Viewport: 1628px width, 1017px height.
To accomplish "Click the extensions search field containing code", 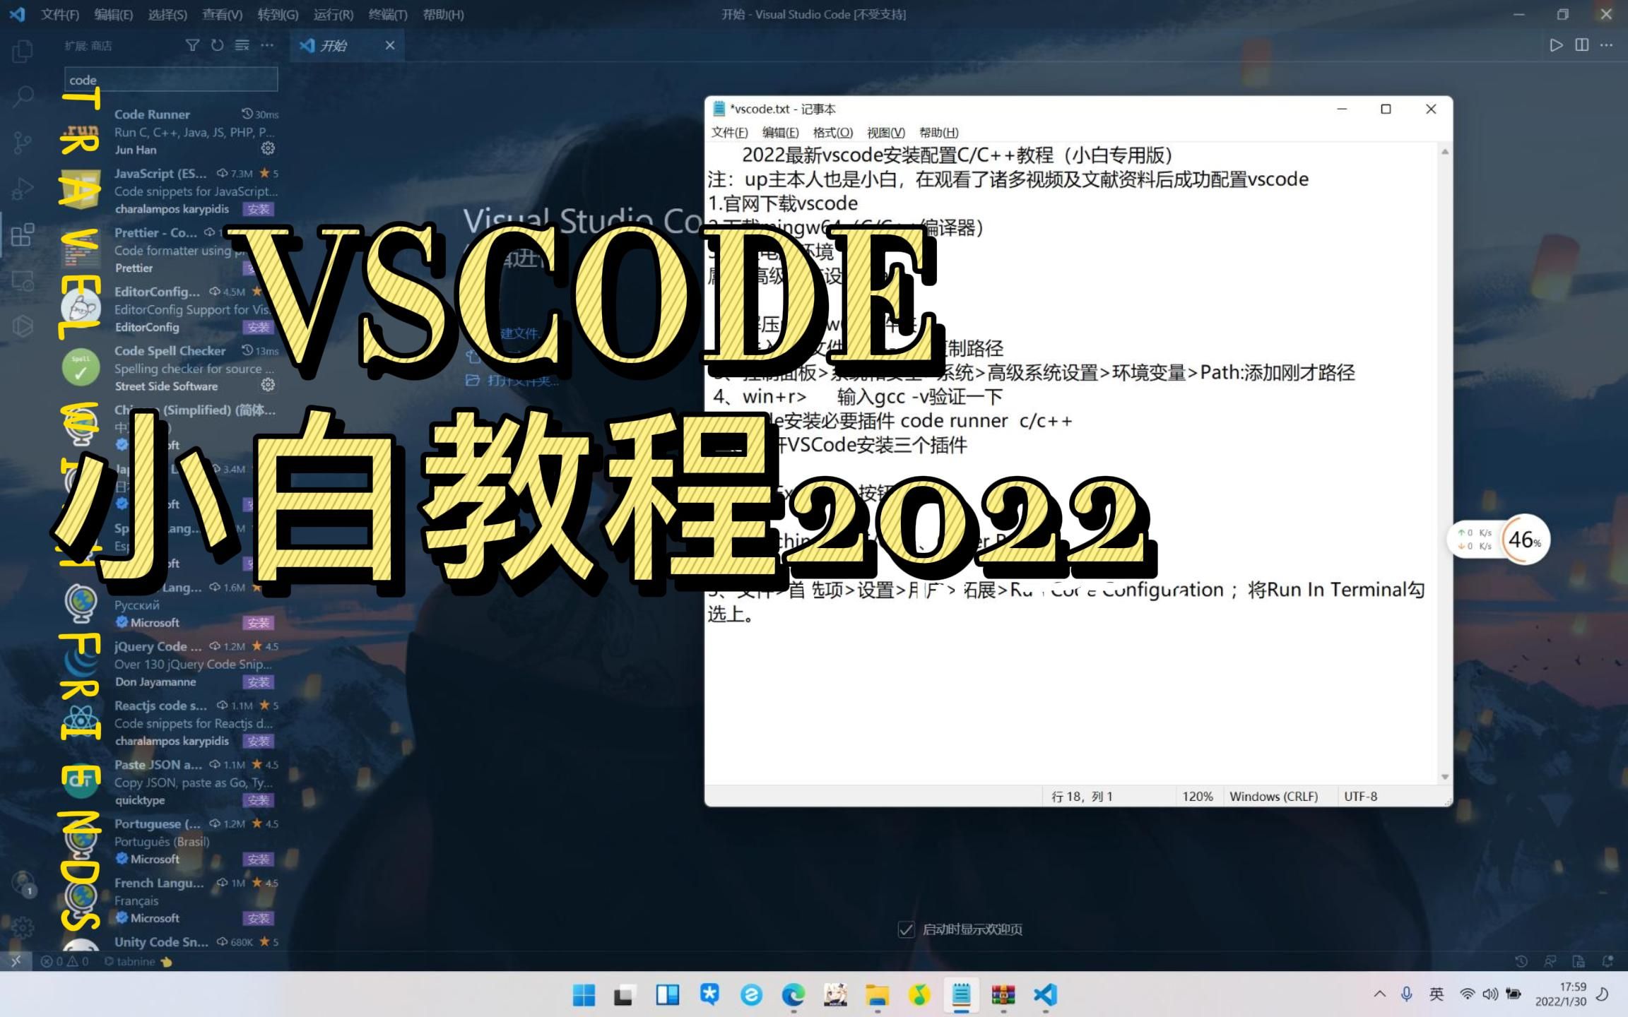I will point(171,79).
